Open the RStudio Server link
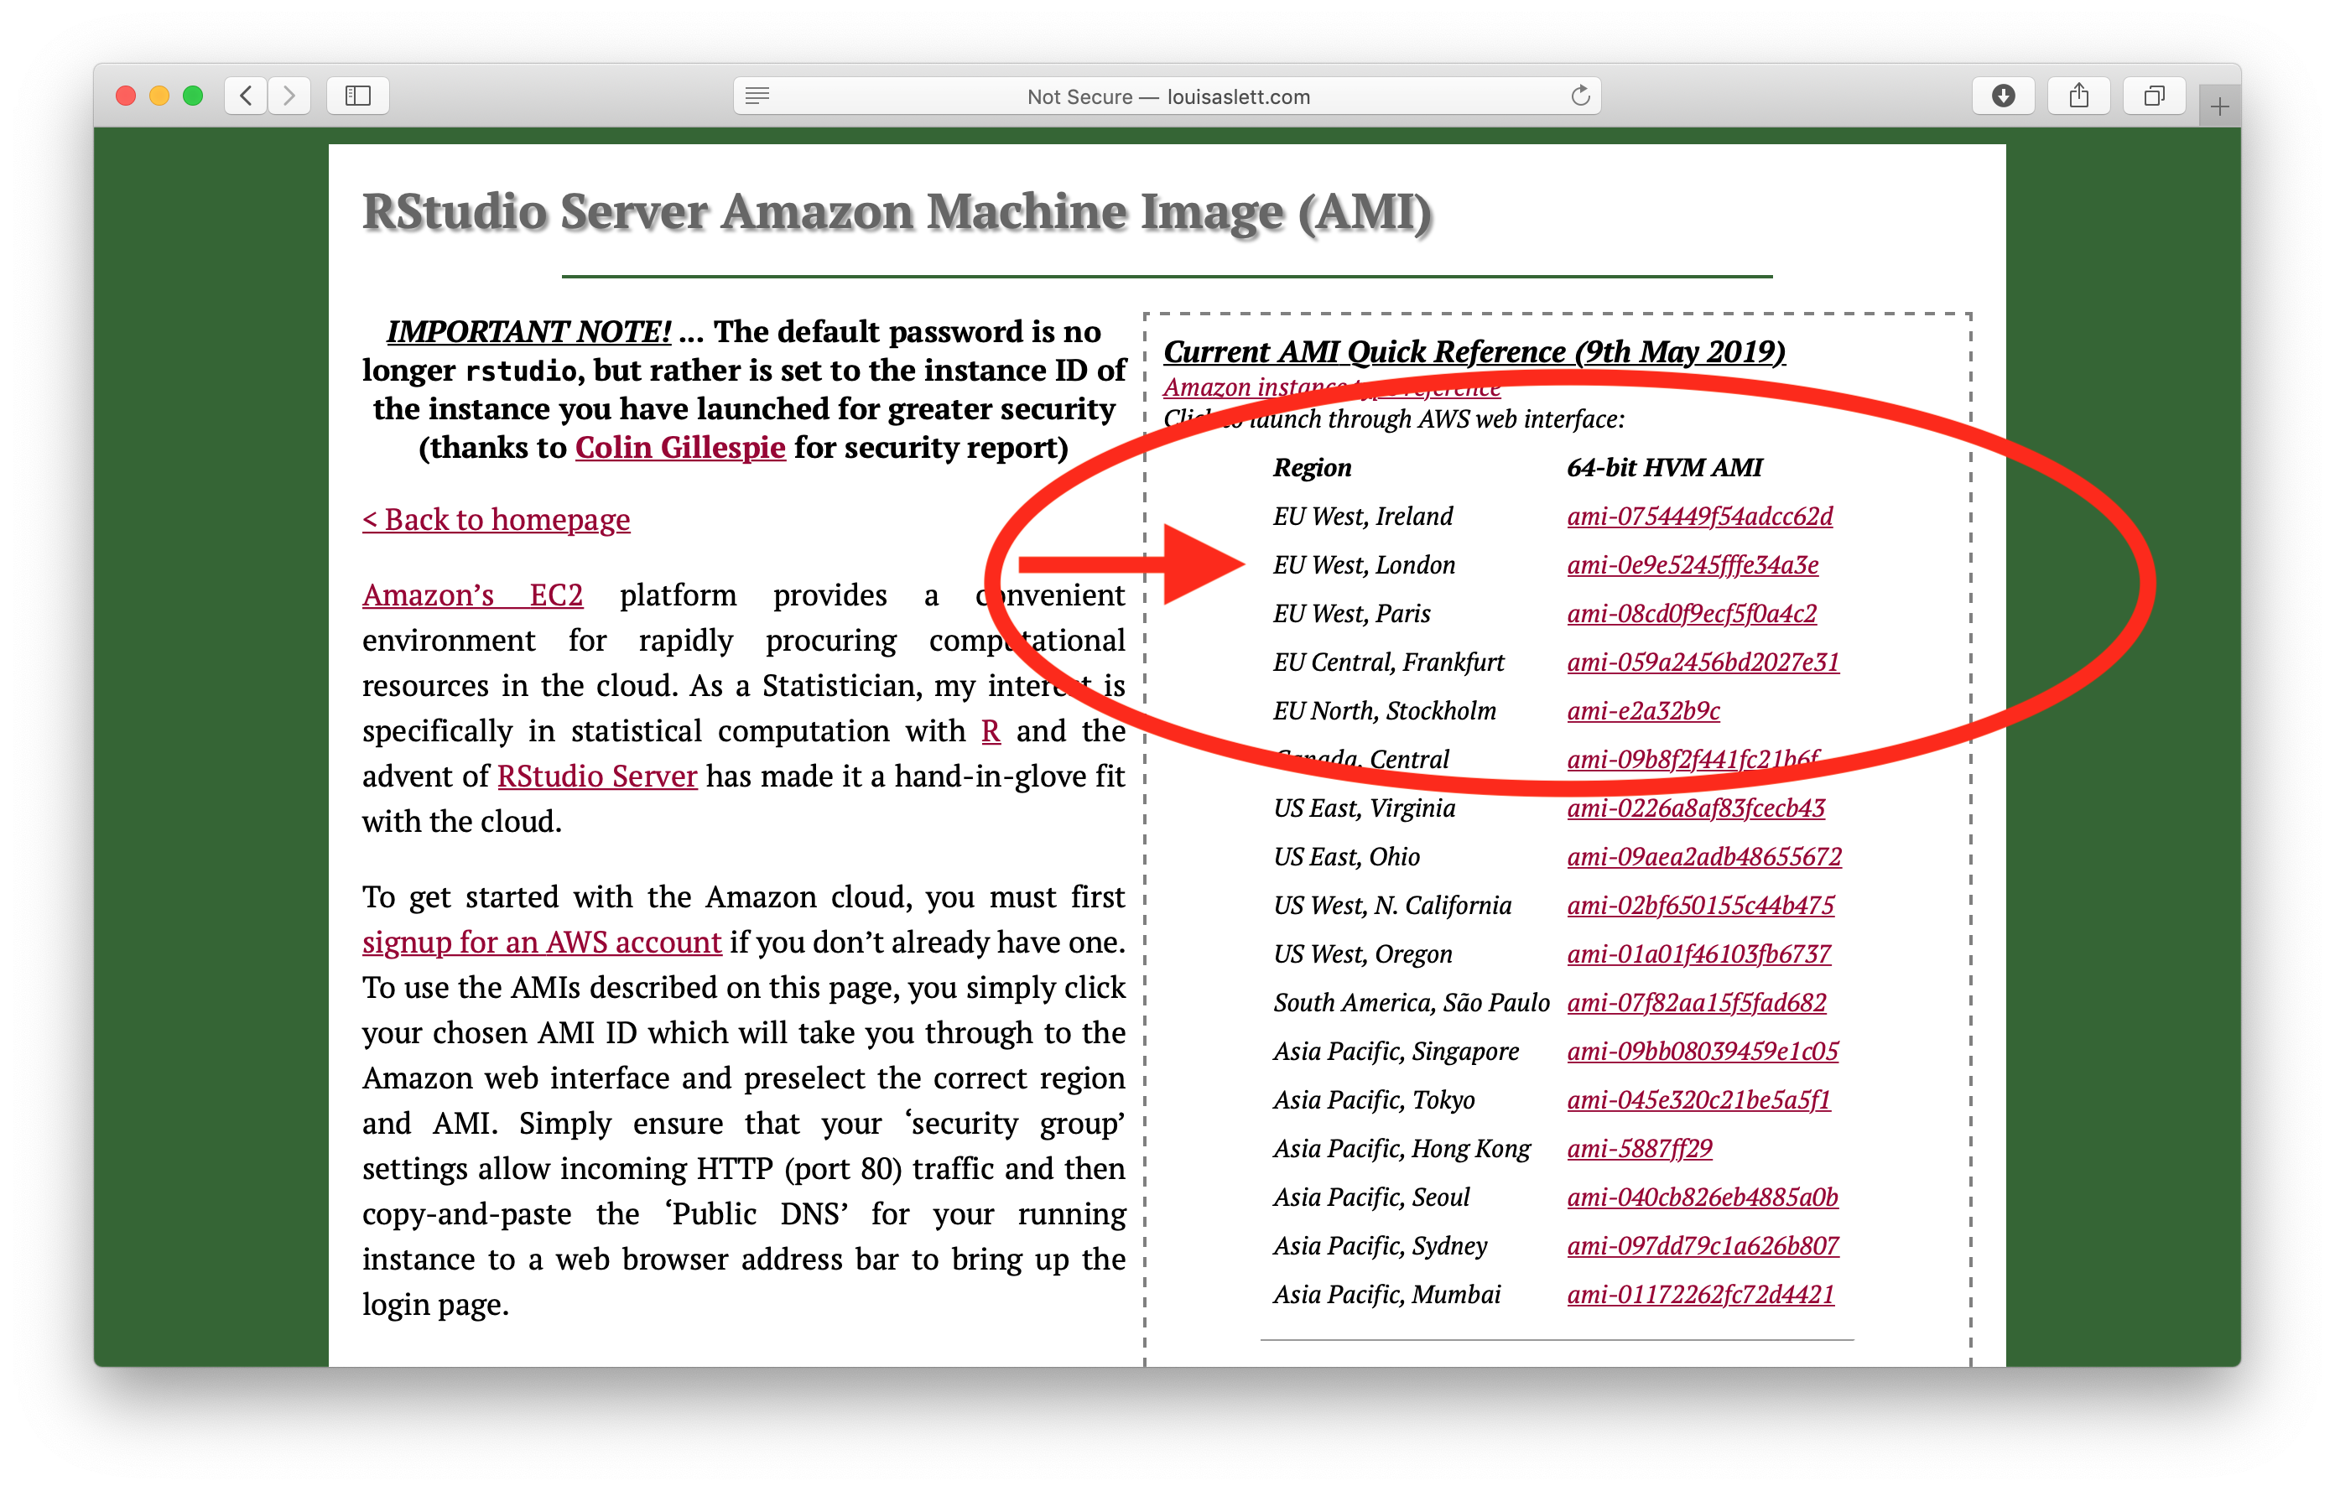The height and width of the screenshot is (1491, 2335). [597, 777]
